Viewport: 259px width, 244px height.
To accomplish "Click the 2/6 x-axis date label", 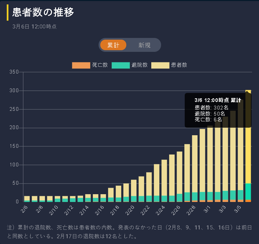I will (x=24, y=209).
